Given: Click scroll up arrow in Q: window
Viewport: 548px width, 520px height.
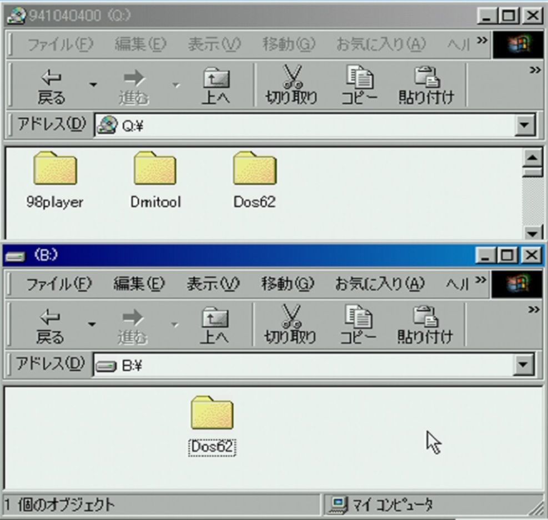Looking at the screenshot, I should [x=532, y=158].
